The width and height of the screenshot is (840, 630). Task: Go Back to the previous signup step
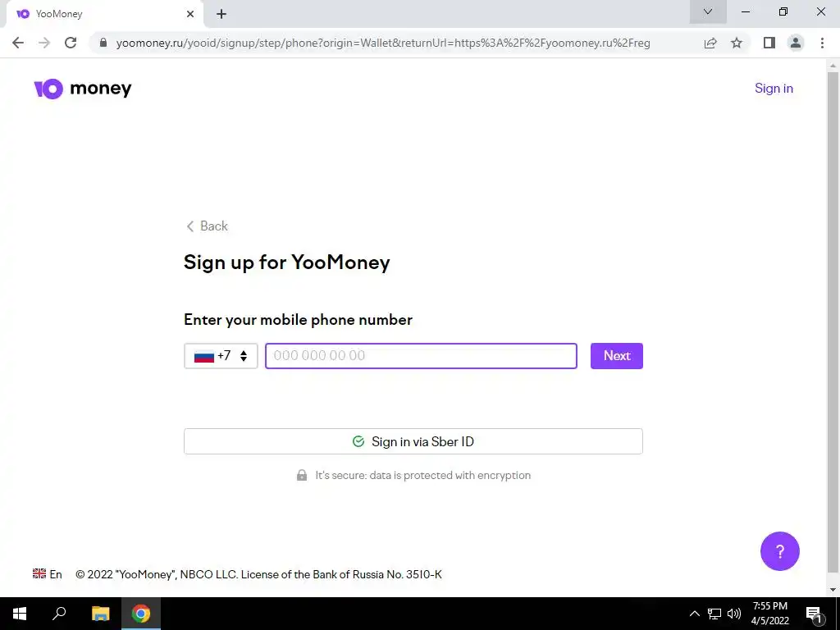point(207,226)
